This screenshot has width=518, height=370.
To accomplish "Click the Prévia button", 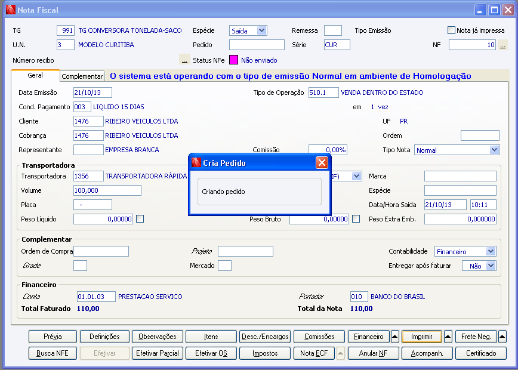I will pos(53,337).
